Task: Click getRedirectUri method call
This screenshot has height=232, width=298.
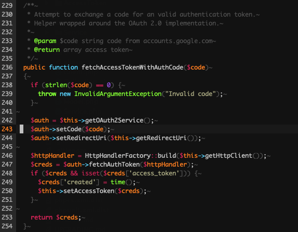Action: 161,138
